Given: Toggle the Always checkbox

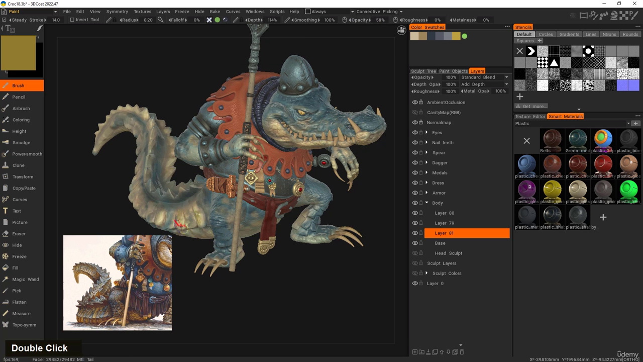Looking at the screenshot, I should click(x=308, y=12).
